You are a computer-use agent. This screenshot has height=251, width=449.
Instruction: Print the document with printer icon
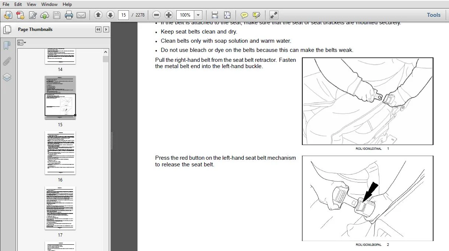[x=69, y=15]
